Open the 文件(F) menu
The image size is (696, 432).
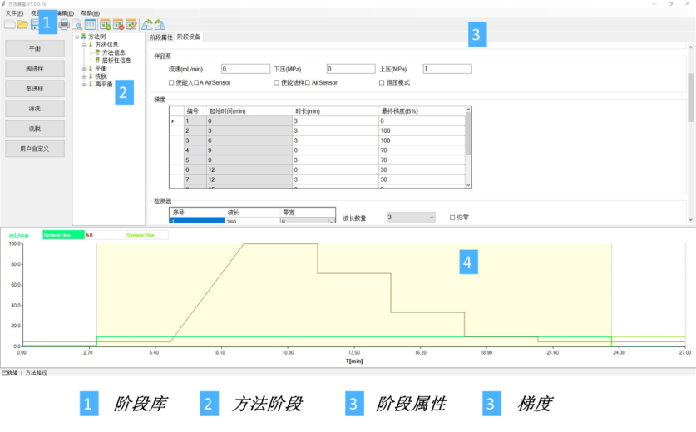pyautogui.click(x=15, y=13)
